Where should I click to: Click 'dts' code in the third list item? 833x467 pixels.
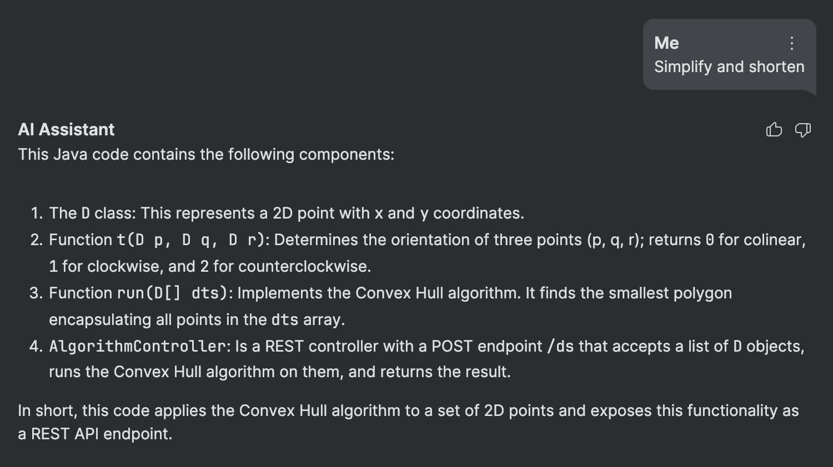point(284,319)
